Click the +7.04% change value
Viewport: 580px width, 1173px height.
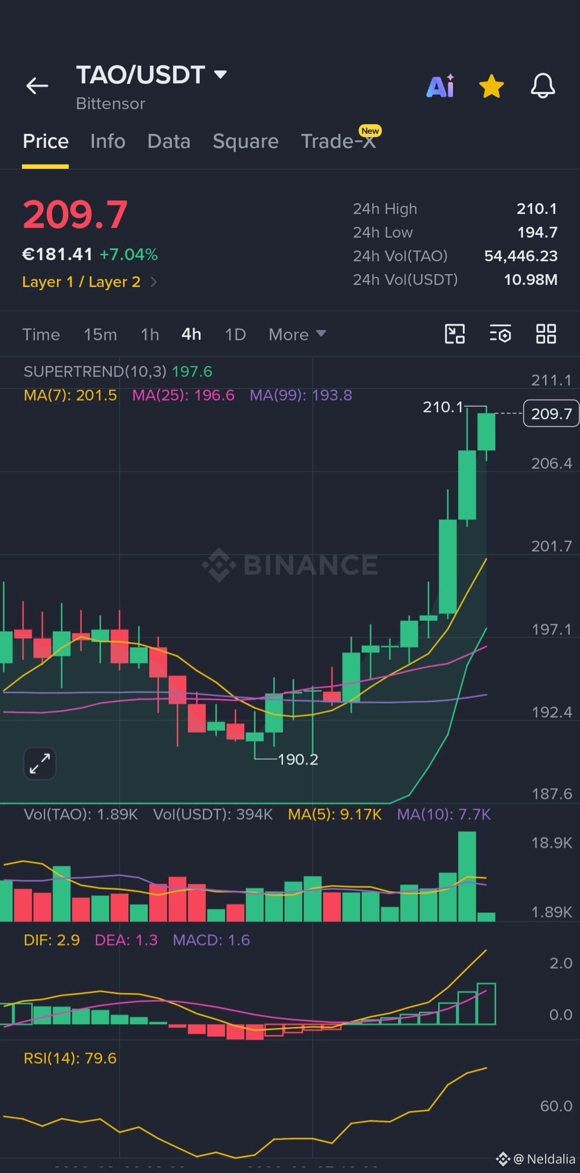[x=129, y=254]
